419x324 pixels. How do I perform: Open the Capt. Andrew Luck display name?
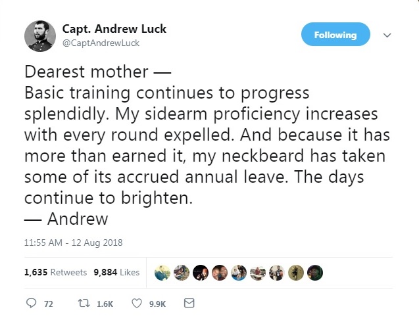point(114,29)
